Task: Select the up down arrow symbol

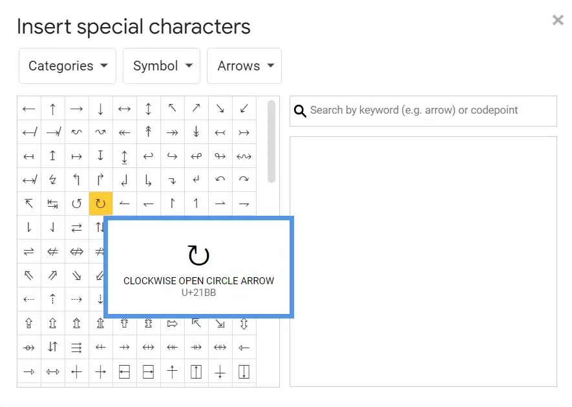Action: pyautogui.click(x=148, y=108)
